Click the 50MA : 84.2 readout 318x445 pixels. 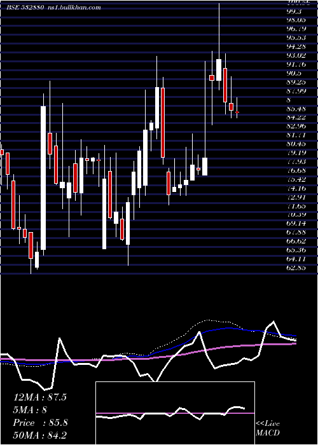click(39, 435)
